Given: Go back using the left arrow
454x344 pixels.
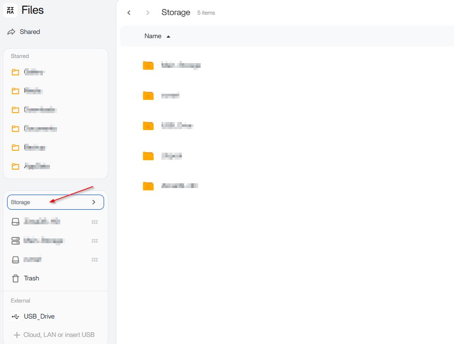Looking at the screenshot, I should click(x=129, y=13).
